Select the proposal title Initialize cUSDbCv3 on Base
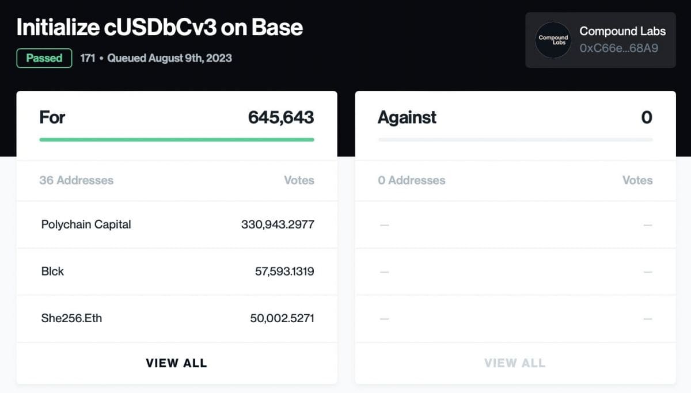The width and height of the screenshot is (691, 393). click(160, 27)
